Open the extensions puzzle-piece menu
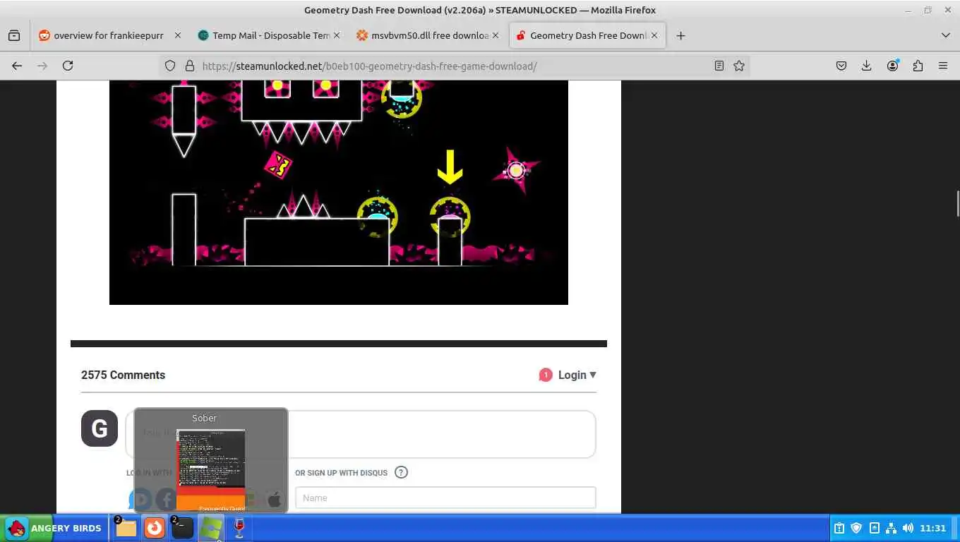Screen dimensions: 960x542 (918, 66)
